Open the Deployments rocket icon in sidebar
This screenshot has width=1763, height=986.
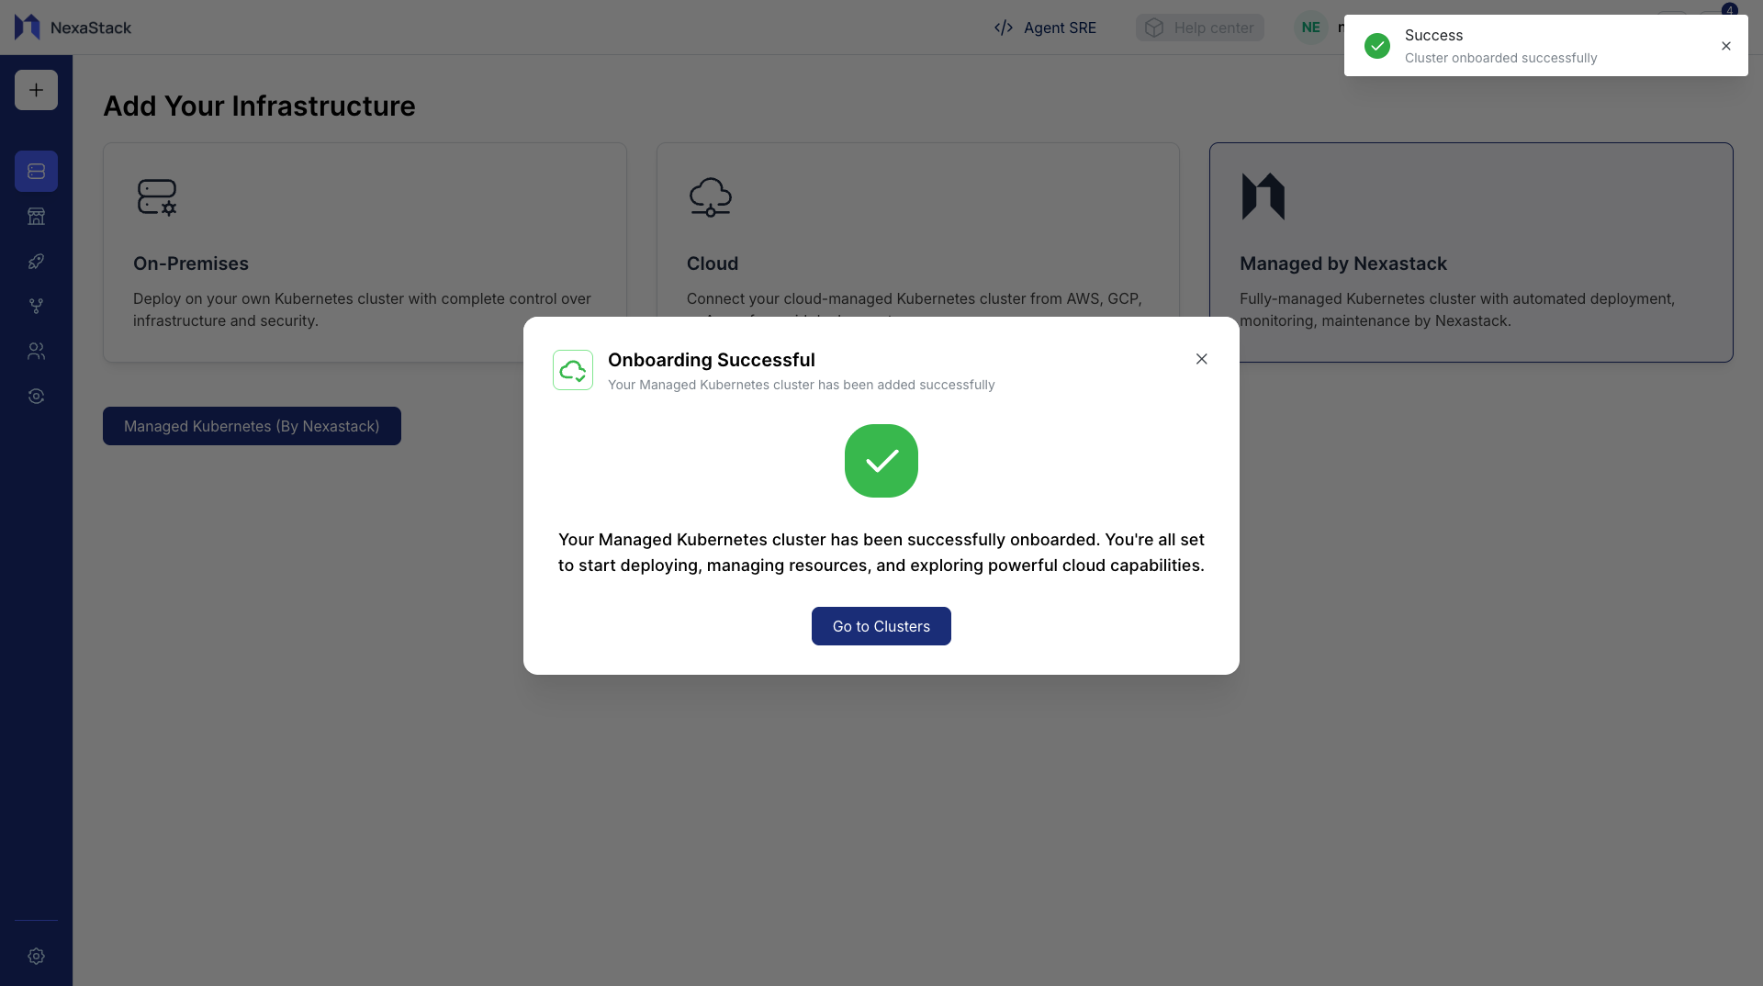pos(36,261)
